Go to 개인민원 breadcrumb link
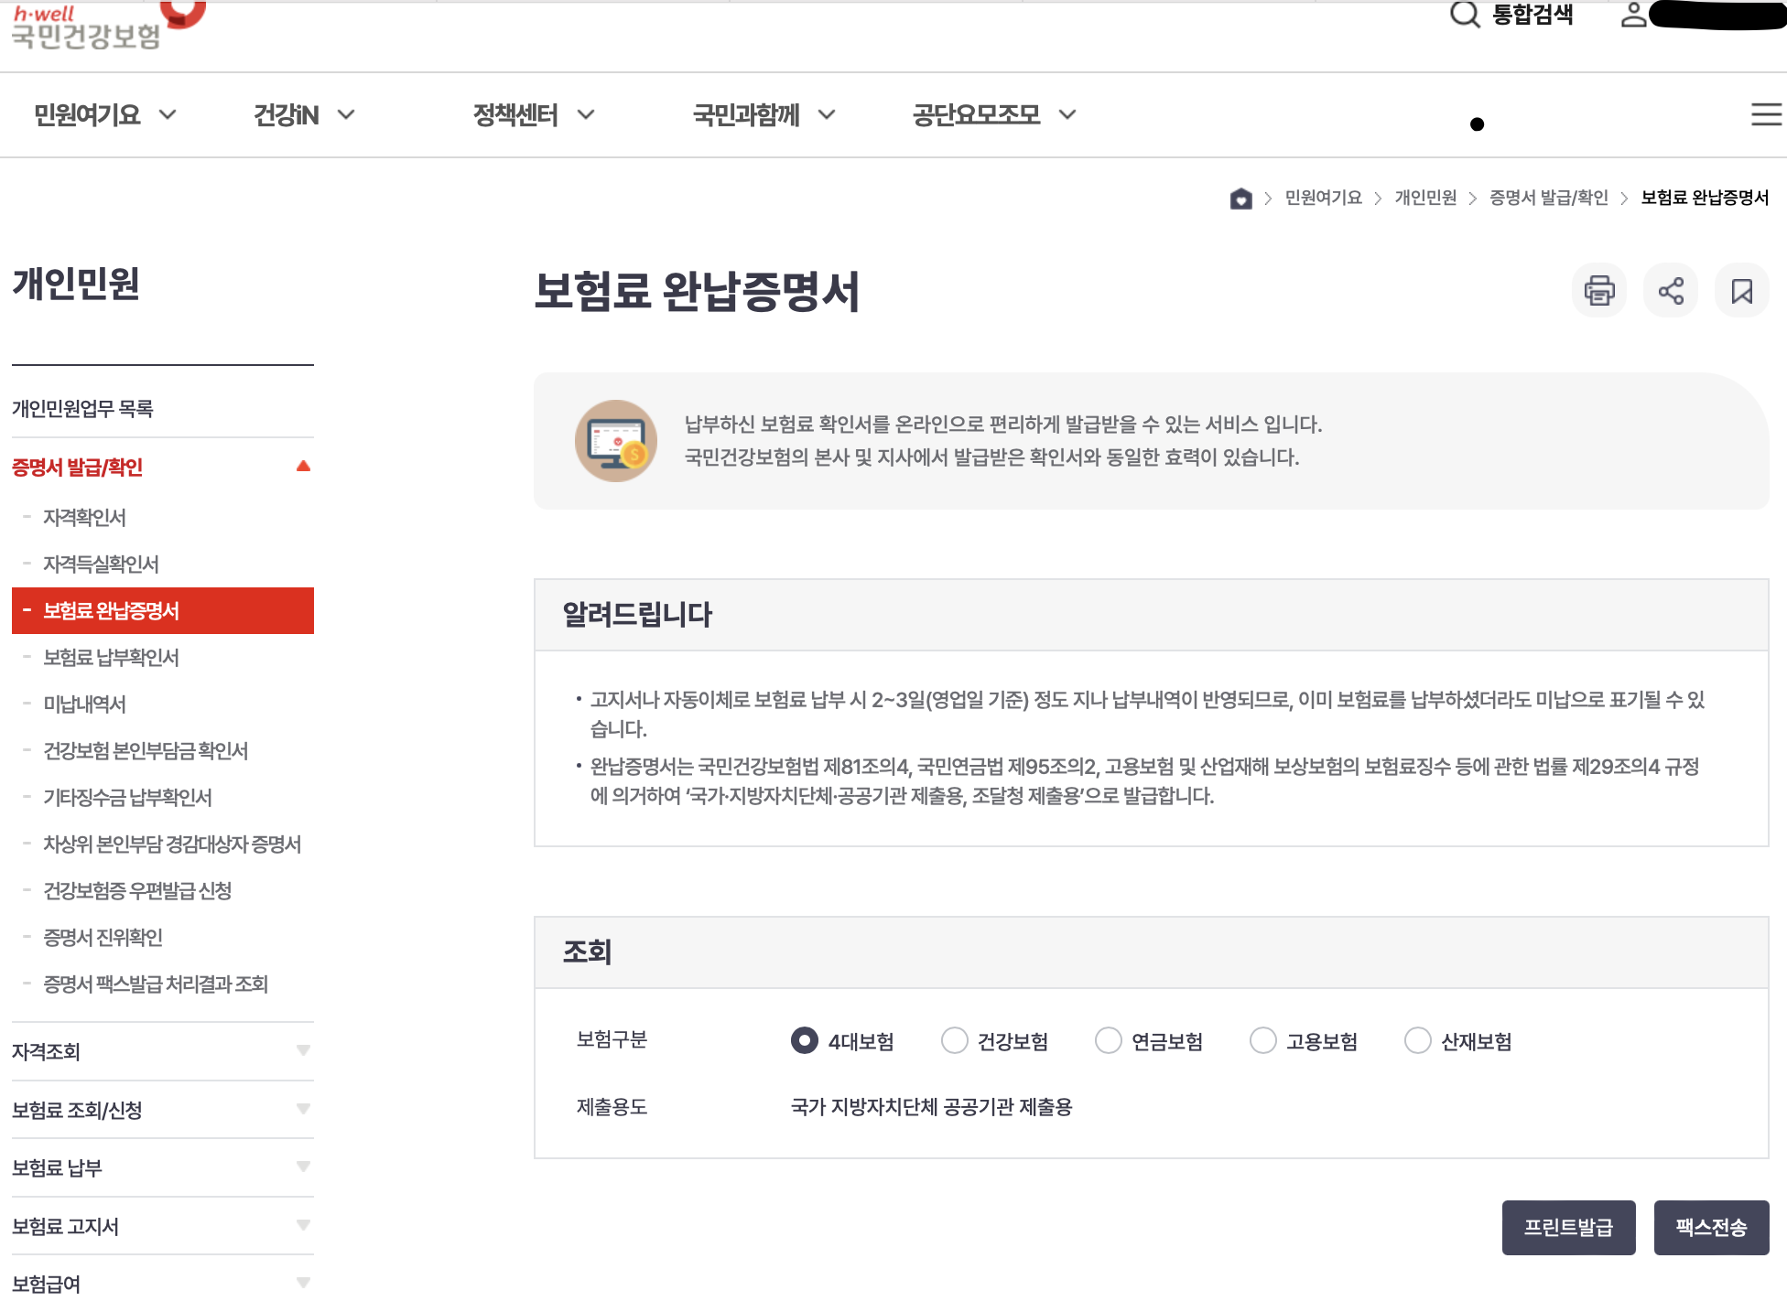The image size is (1787, 1312). 1424,198
